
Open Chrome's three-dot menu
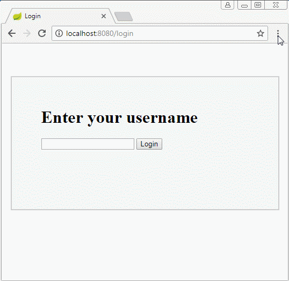(278, 33)
